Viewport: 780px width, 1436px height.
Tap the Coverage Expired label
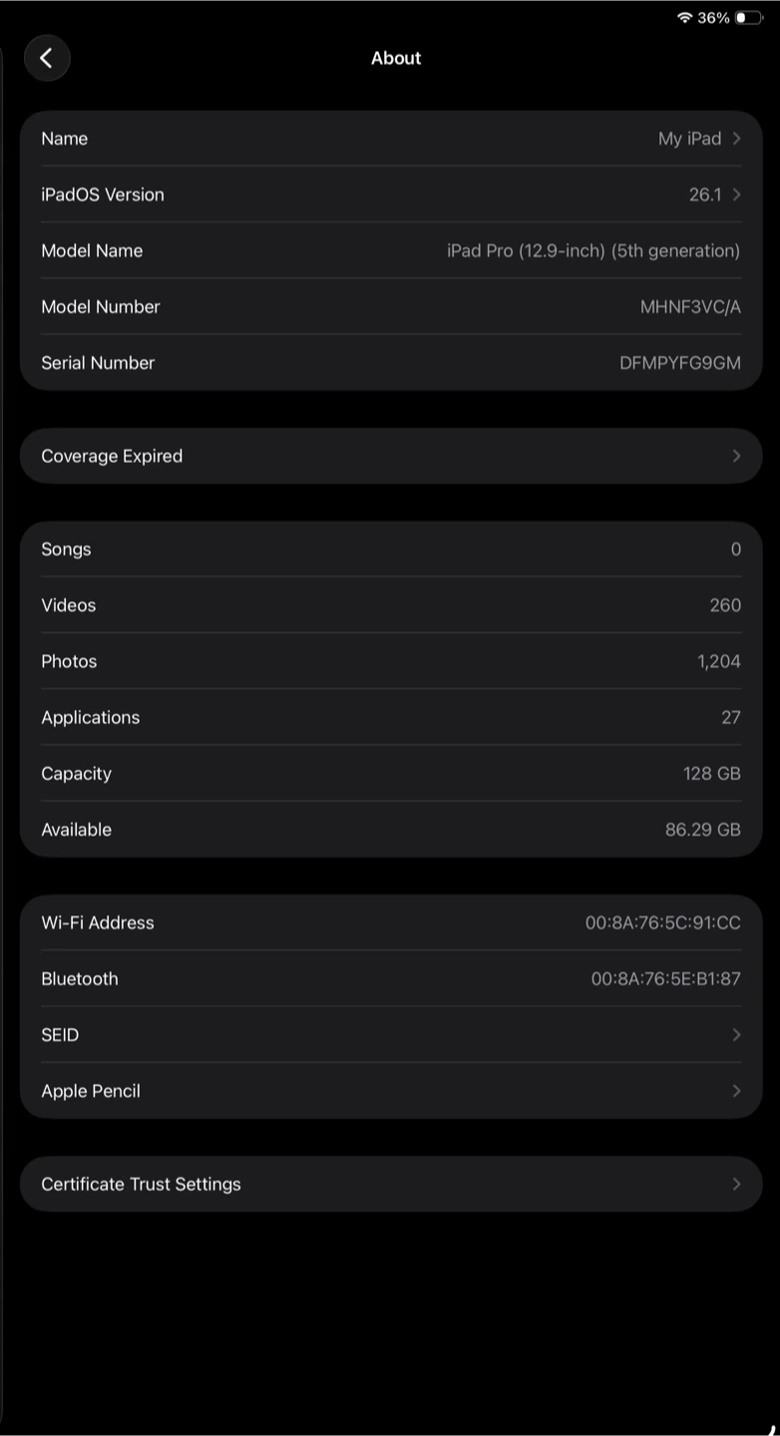pyautogui.click(x=112, y=456)
